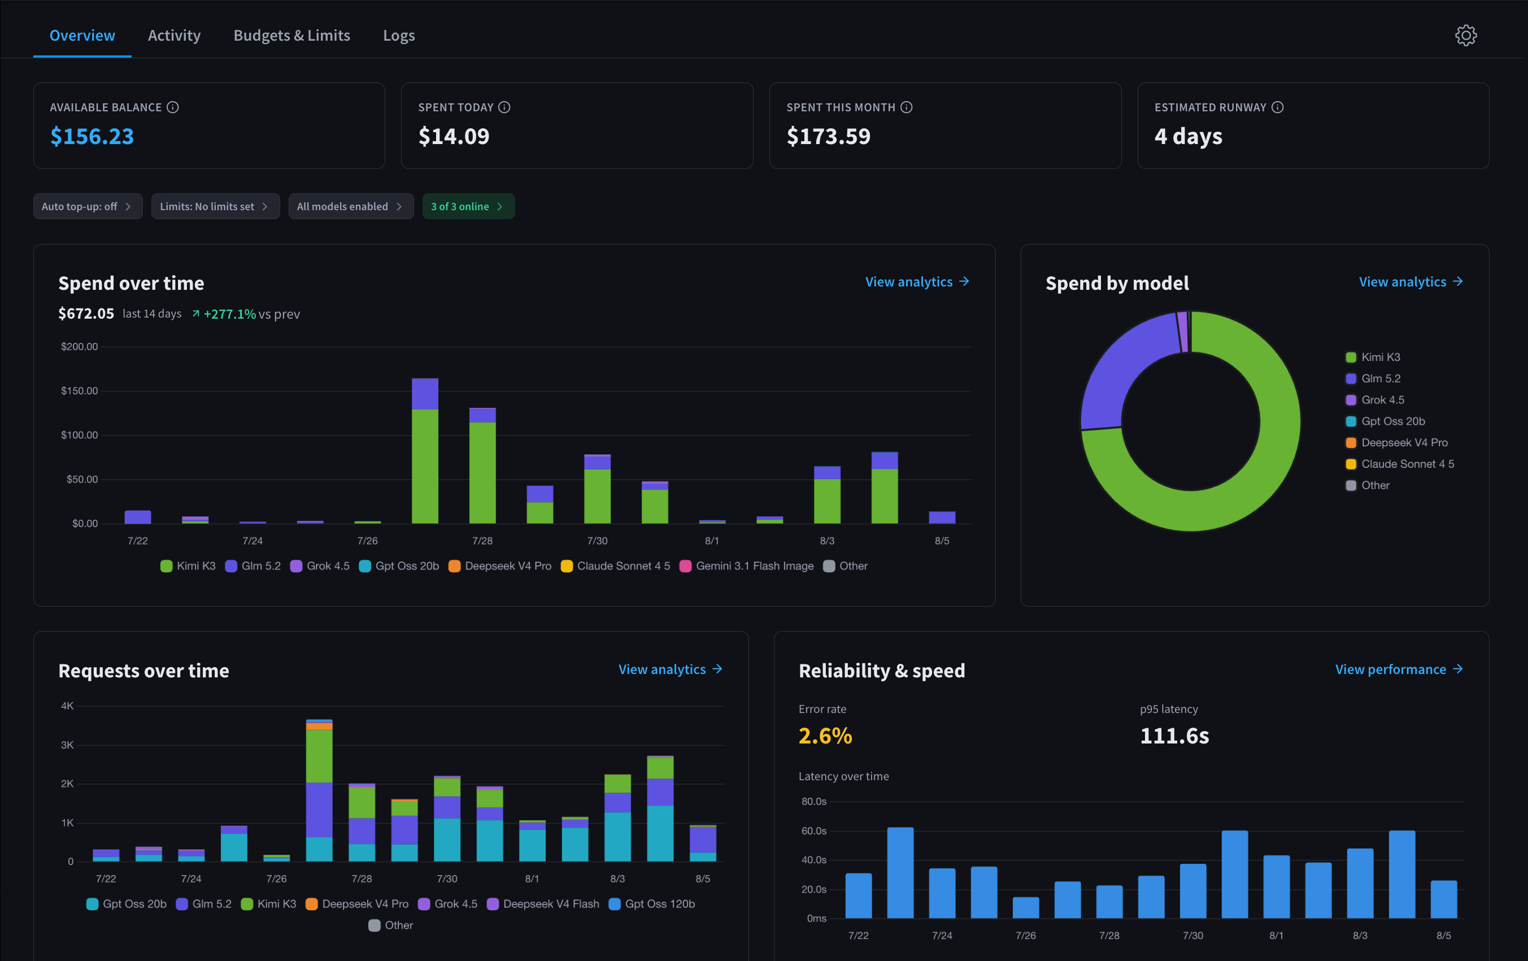This screenshot has height=961, width=1528.
Task: Click info icon next to Spent Today
Action: pyautogui.click(x=504, y=107)
